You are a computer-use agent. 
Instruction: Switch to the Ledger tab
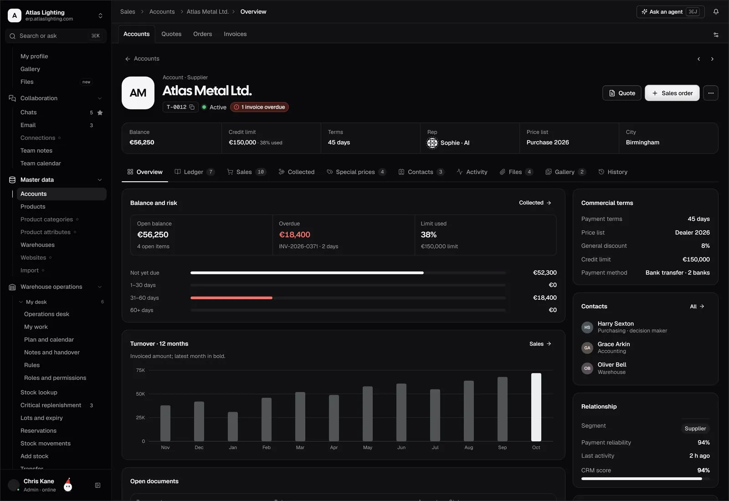pyautogui.click(x=195, y=172)
